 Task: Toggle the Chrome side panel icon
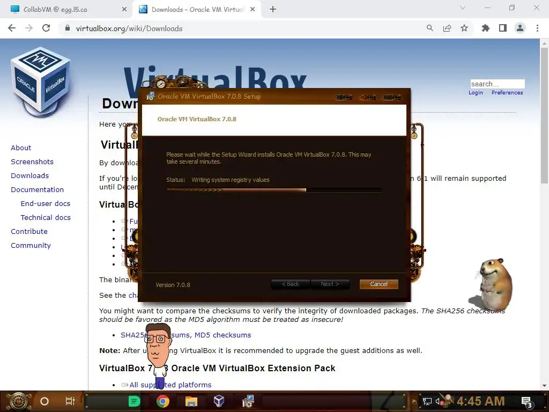[503, 28]
